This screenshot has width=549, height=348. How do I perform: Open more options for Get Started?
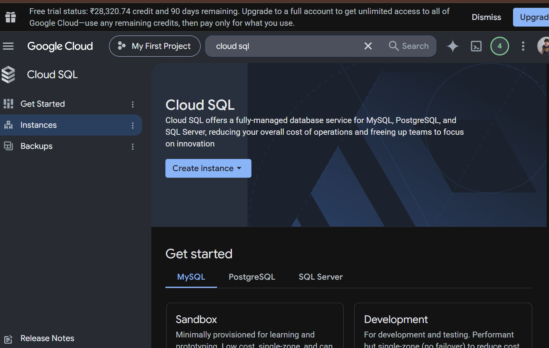coord(133,104)
